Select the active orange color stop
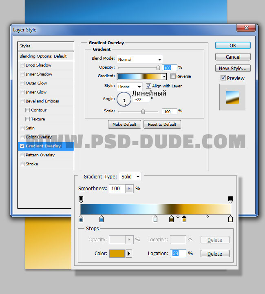 click(184, 219)
